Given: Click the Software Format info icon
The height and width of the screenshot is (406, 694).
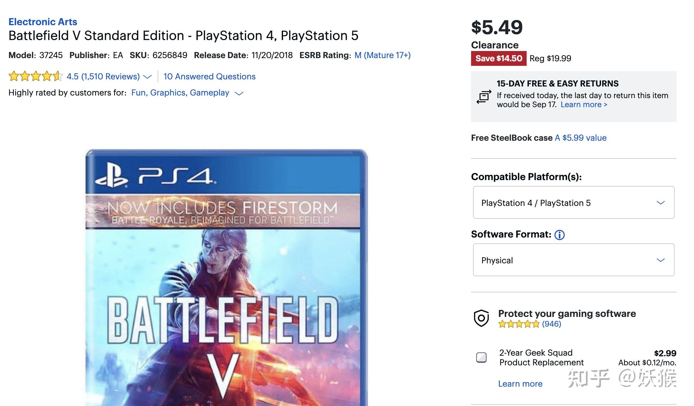Looking at the screenshot, I should [560, 235].
